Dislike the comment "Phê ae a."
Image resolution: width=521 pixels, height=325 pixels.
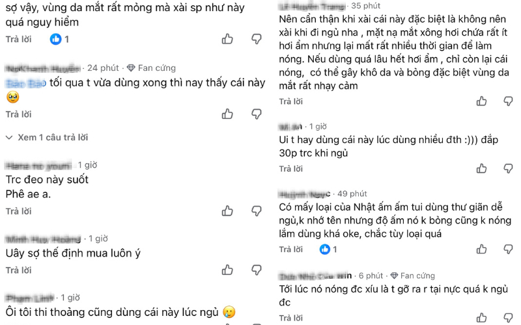tap(257, 211)
